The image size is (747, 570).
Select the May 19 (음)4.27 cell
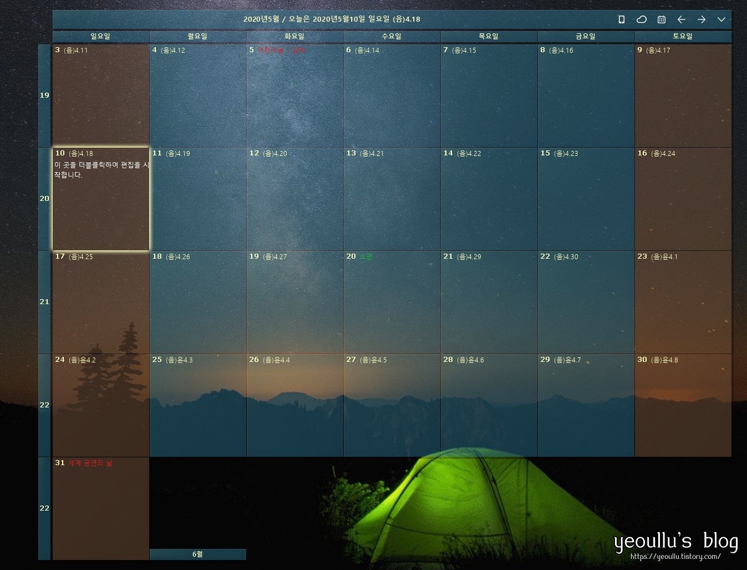295,302
